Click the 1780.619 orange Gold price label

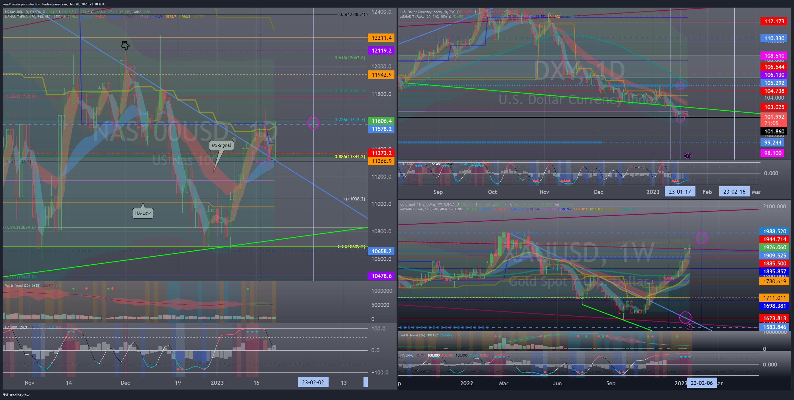[774, 281]
